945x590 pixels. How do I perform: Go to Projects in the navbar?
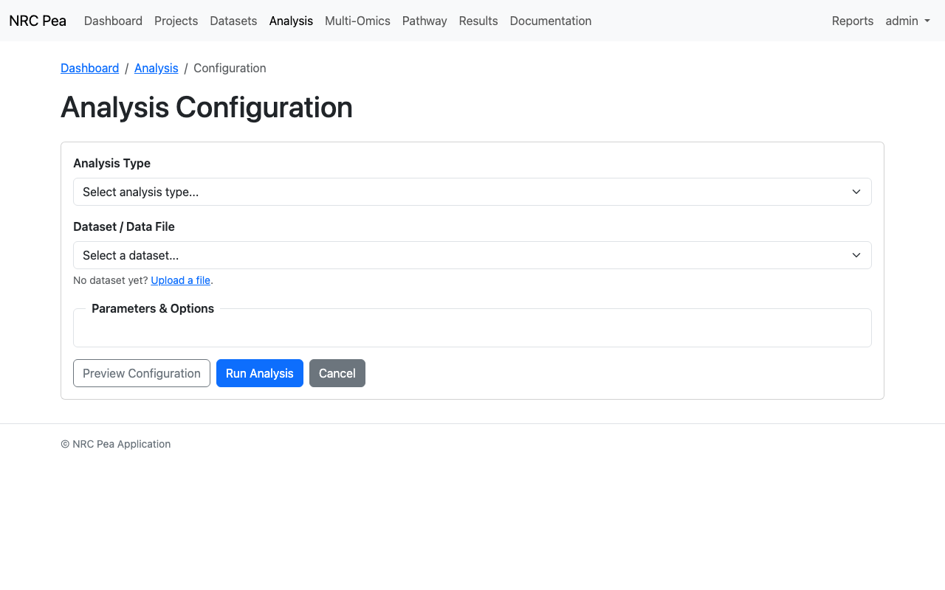click(176, 21)
